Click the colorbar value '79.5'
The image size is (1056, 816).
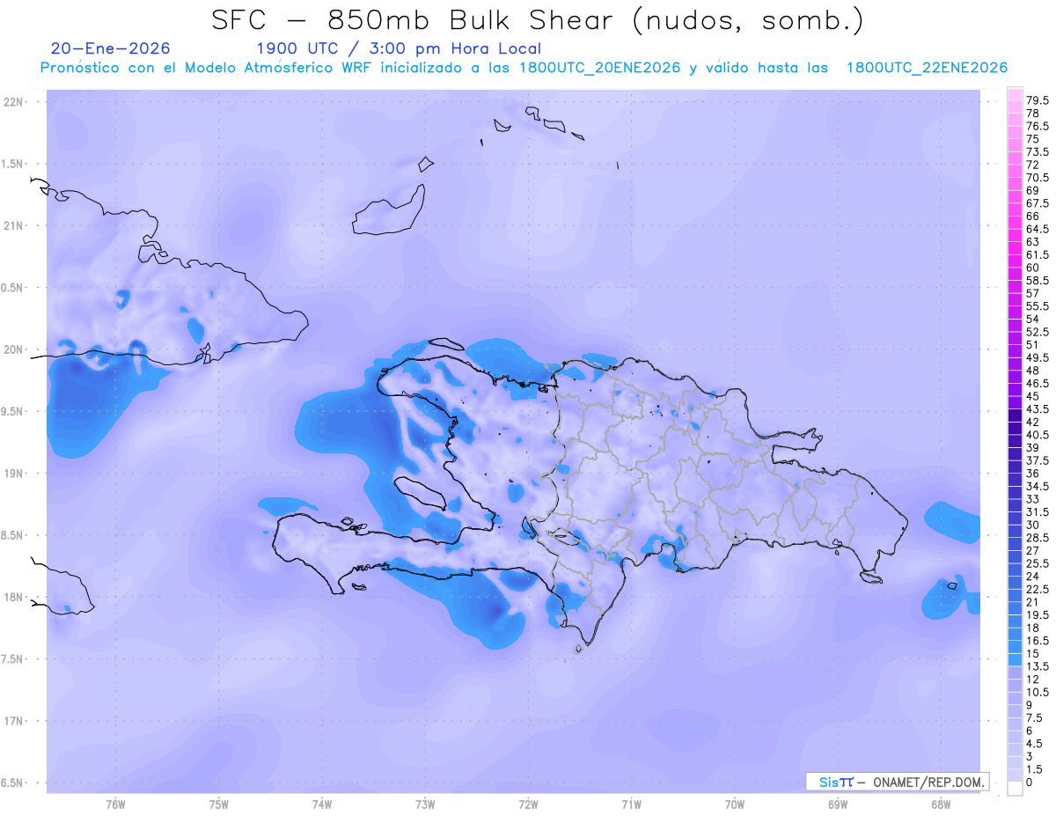1038,101
